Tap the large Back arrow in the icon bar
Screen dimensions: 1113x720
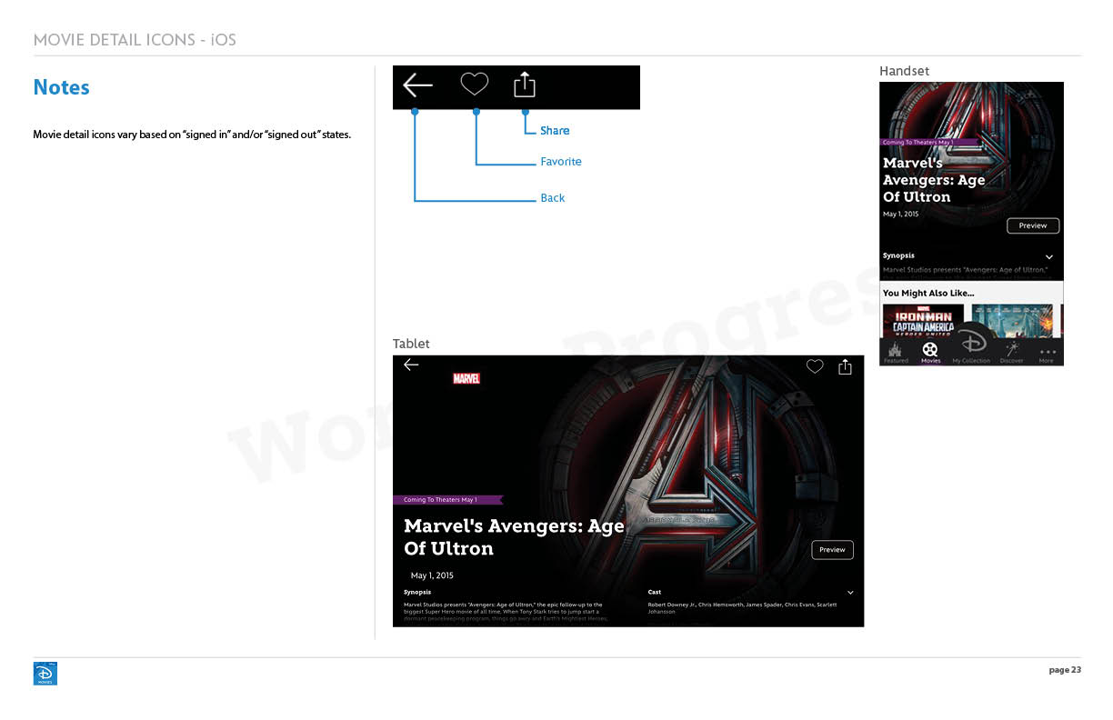click(417, 85)
